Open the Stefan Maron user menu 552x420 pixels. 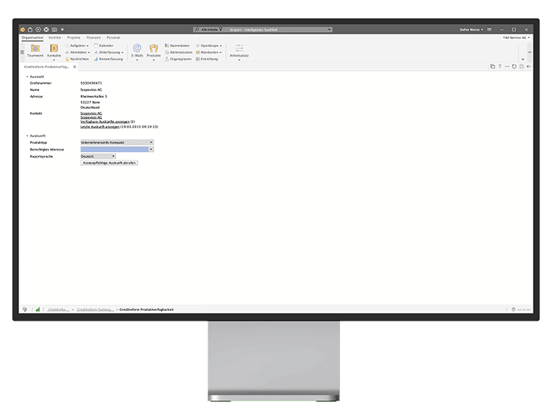pyautogui.click(x=471, y=30)
